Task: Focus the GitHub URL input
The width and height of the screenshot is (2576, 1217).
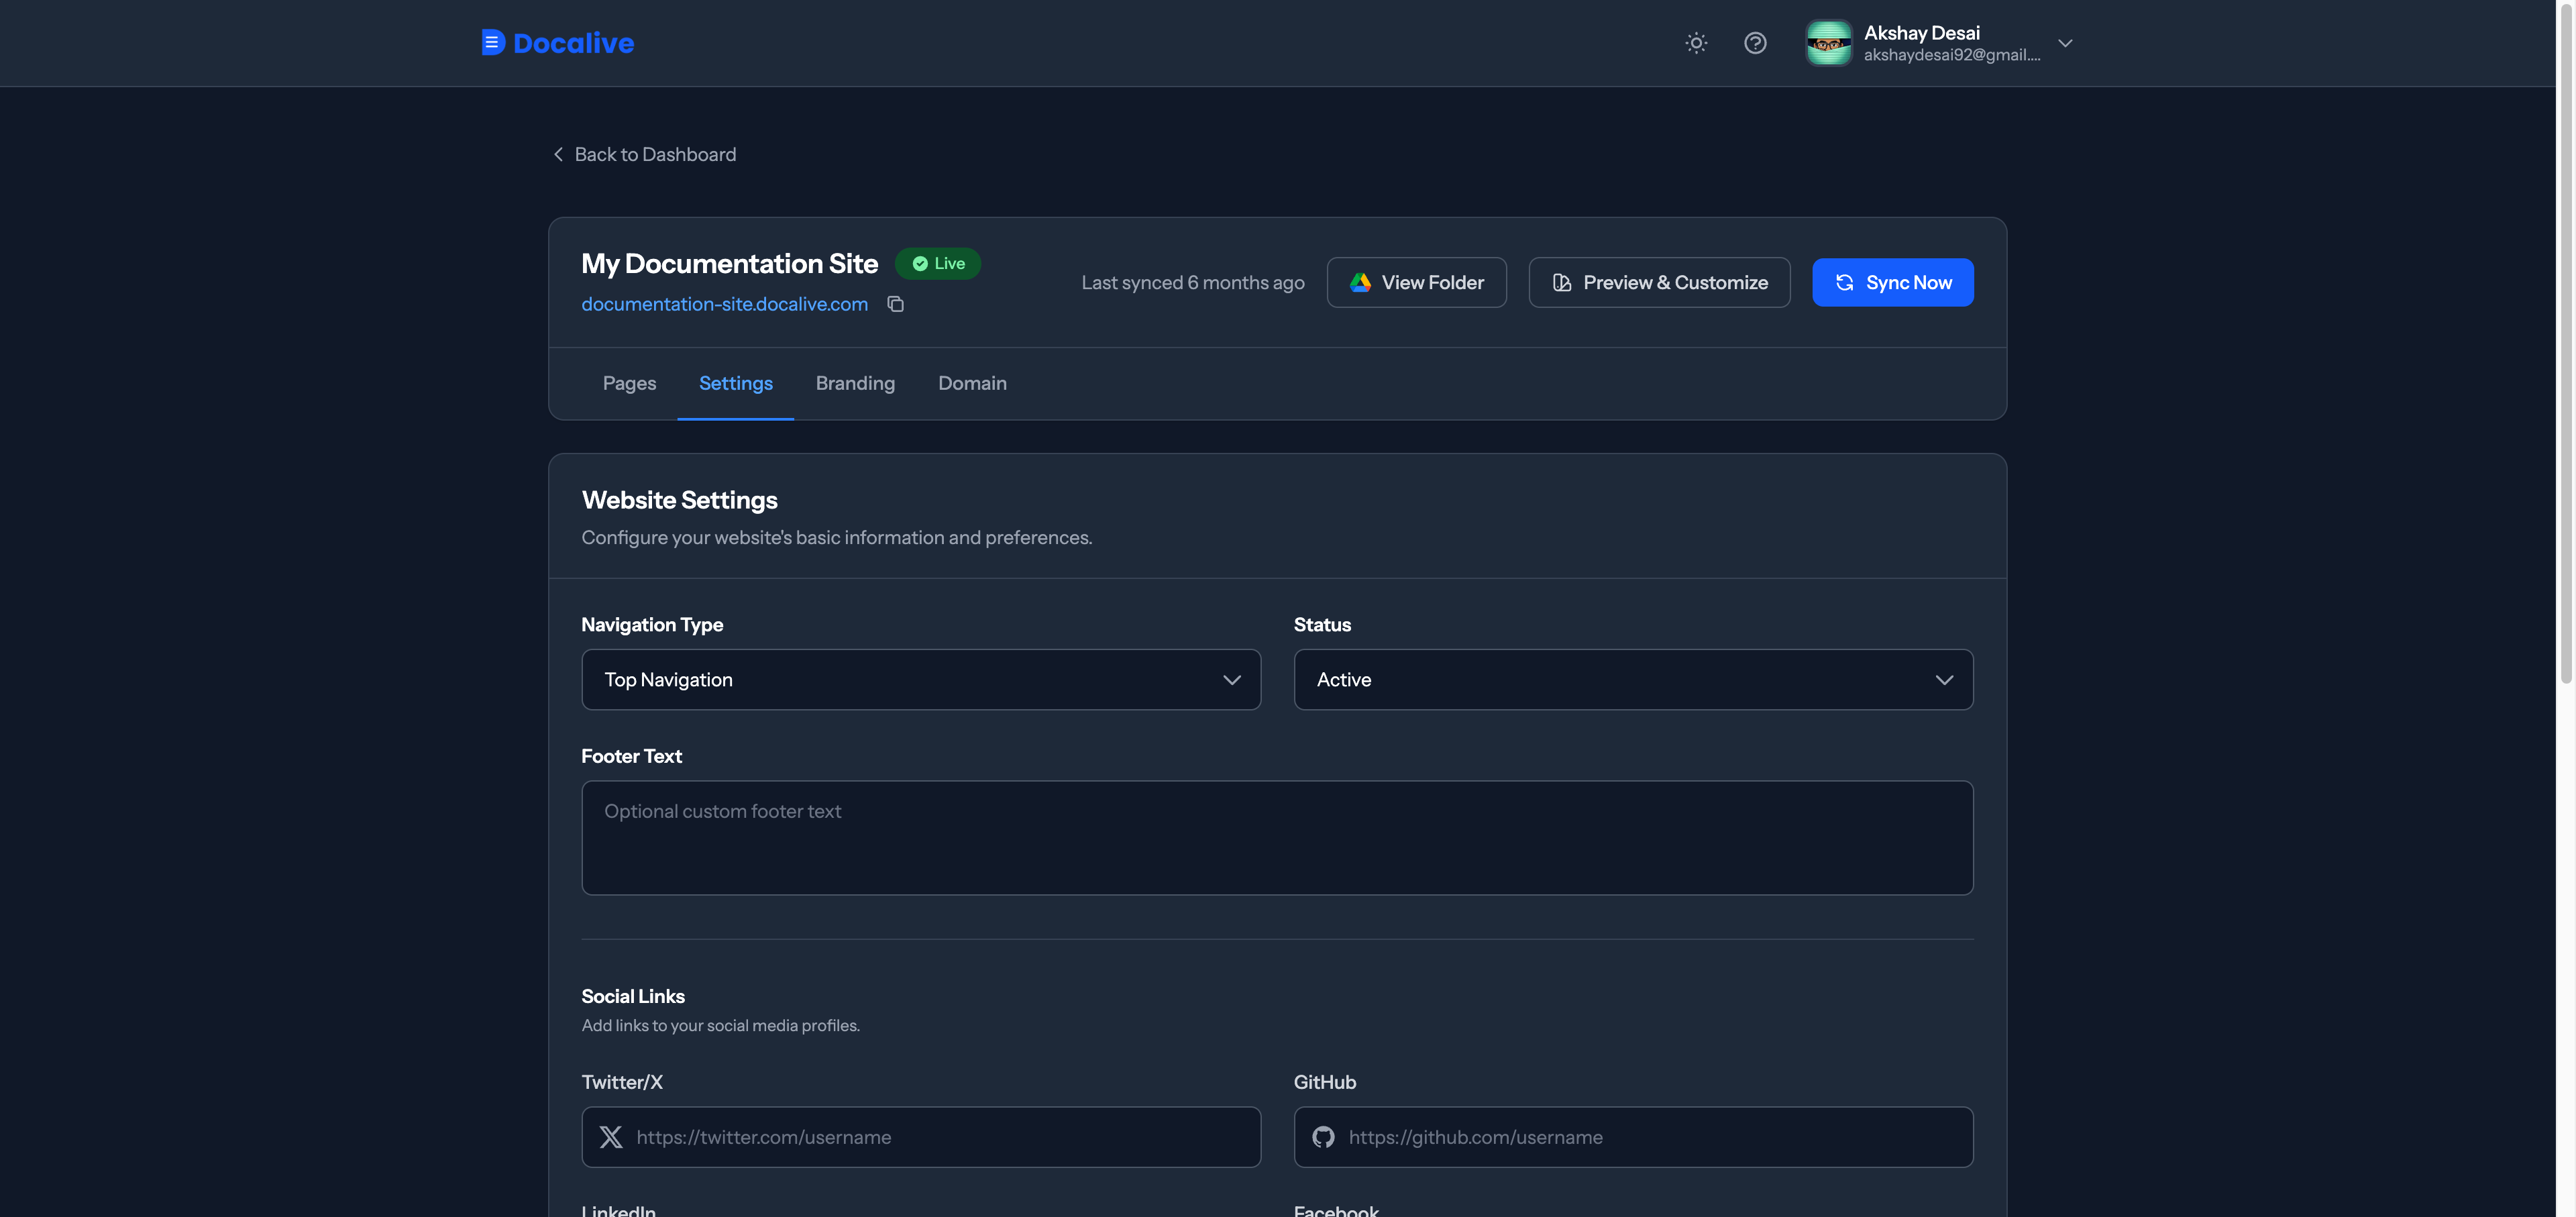Action: click(1633, 1137)
